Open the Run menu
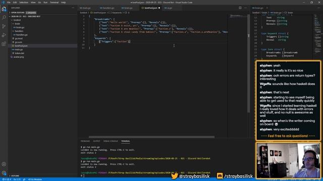323x181 pixels. [x=45, y=3]
